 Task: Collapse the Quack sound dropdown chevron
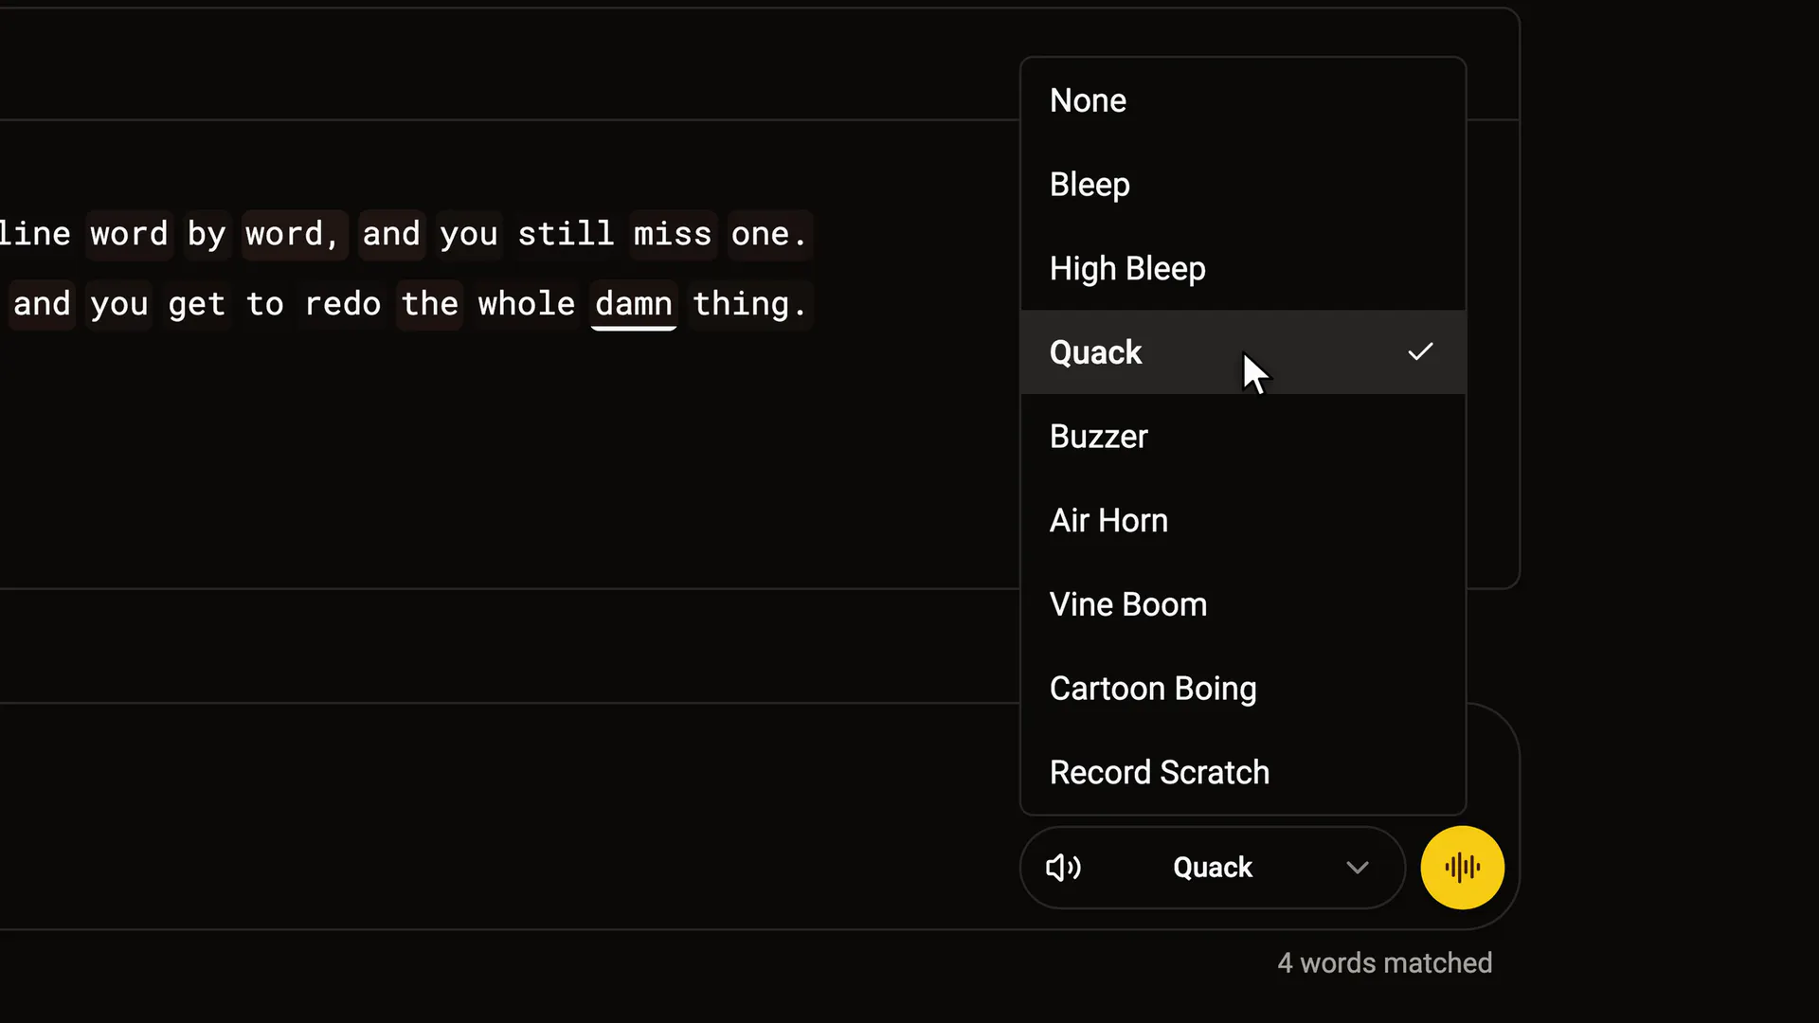[x=1358, y=868]
